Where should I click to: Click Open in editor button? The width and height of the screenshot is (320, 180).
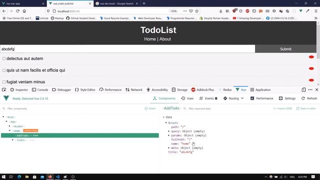[306, 108]
